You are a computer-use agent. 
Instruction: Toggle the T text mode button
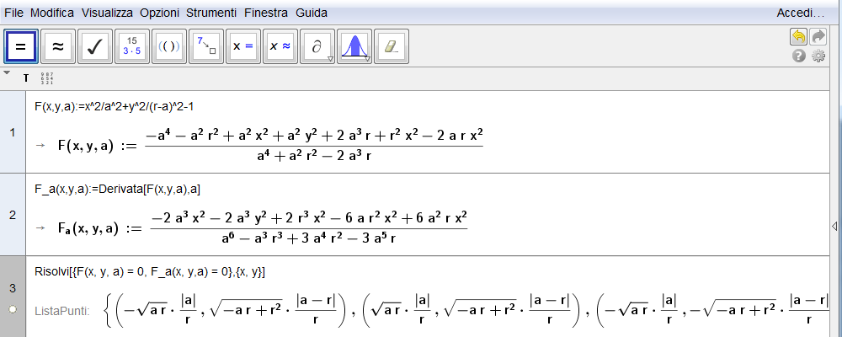(x=26, y=78)
